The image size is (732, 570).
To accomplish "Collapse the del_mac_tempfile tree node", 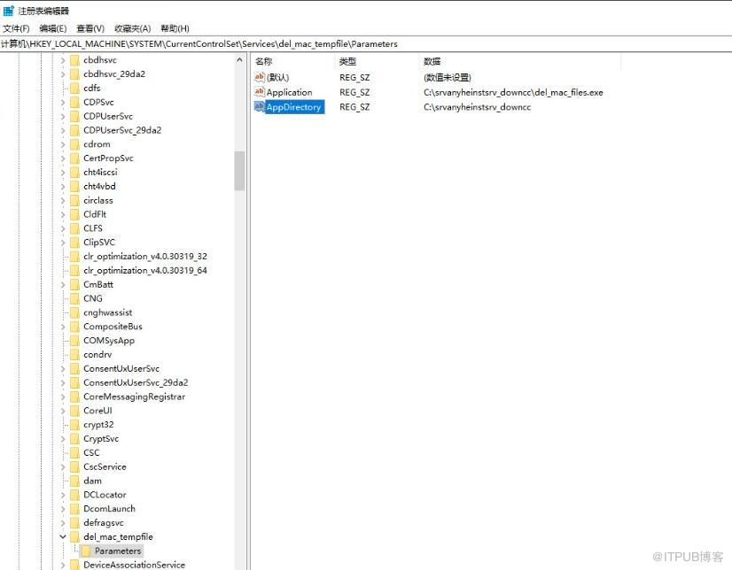I will click(63, 537).
